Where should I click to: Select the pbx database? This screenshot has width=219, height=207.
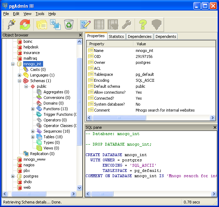click(x=27, y=171)
